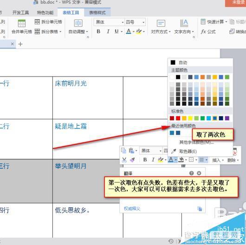Pick the purple standard color swatch

227,118
